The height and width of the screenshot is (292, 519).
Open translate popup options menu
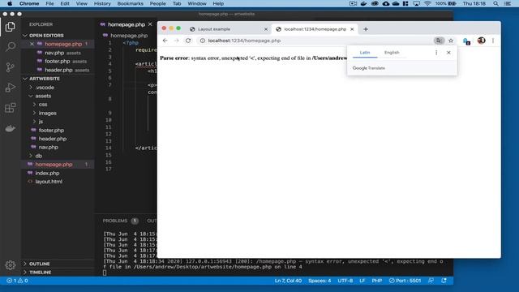pos(436,53)
